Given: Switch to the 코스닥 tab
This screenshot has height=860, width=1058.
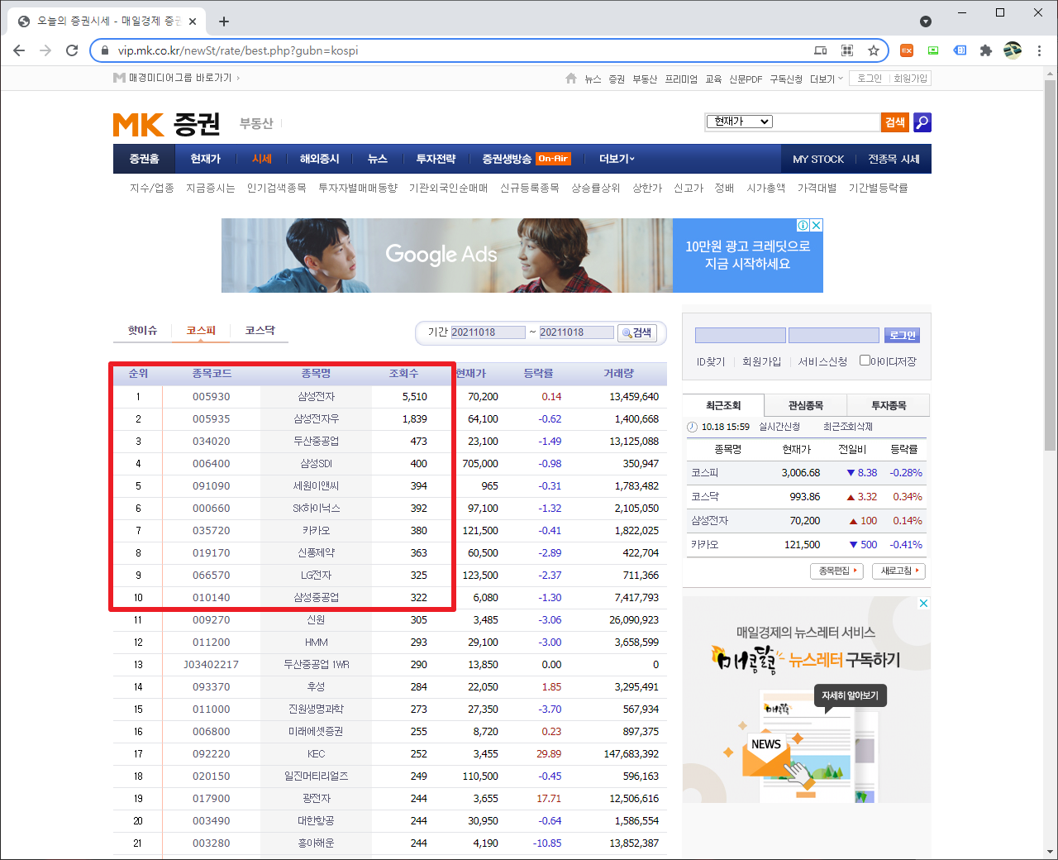Looking at the screenshot, I should (x=260, y=330).
